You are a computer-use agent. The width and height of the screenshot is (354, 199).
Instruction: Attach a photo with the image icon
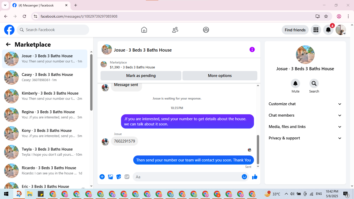111,177
